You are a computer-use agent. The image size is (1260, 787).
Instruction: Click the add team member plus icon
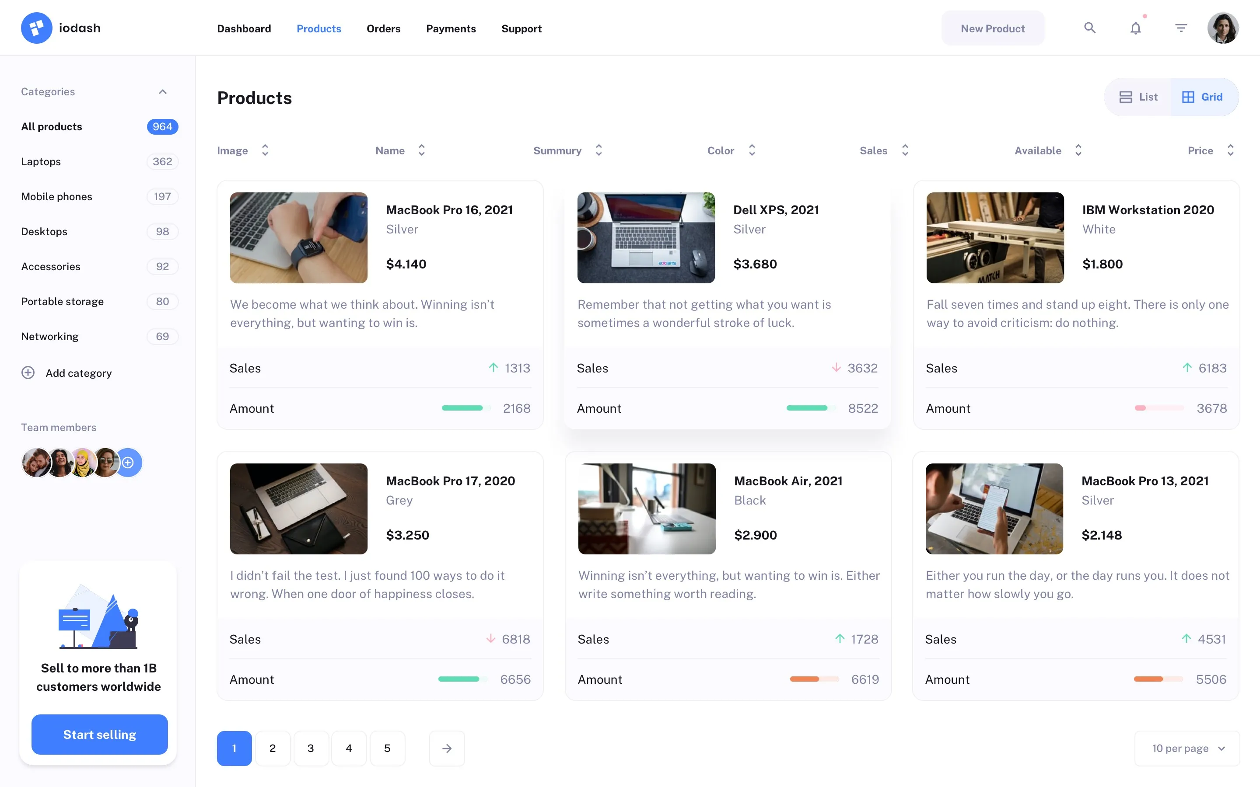(128, 462)
